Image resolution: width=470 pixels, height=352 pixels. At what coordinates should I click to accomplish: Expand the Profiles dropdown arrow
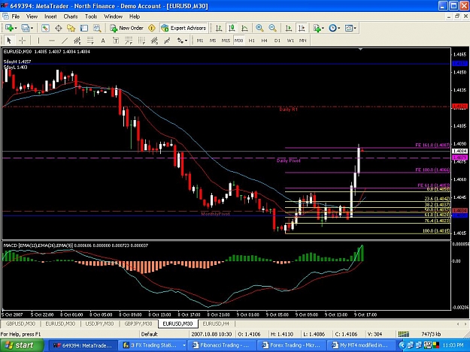coord(32,29)
